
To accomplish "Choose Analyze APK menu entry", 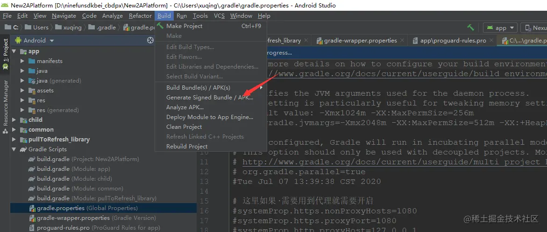I will pos(211,107).
